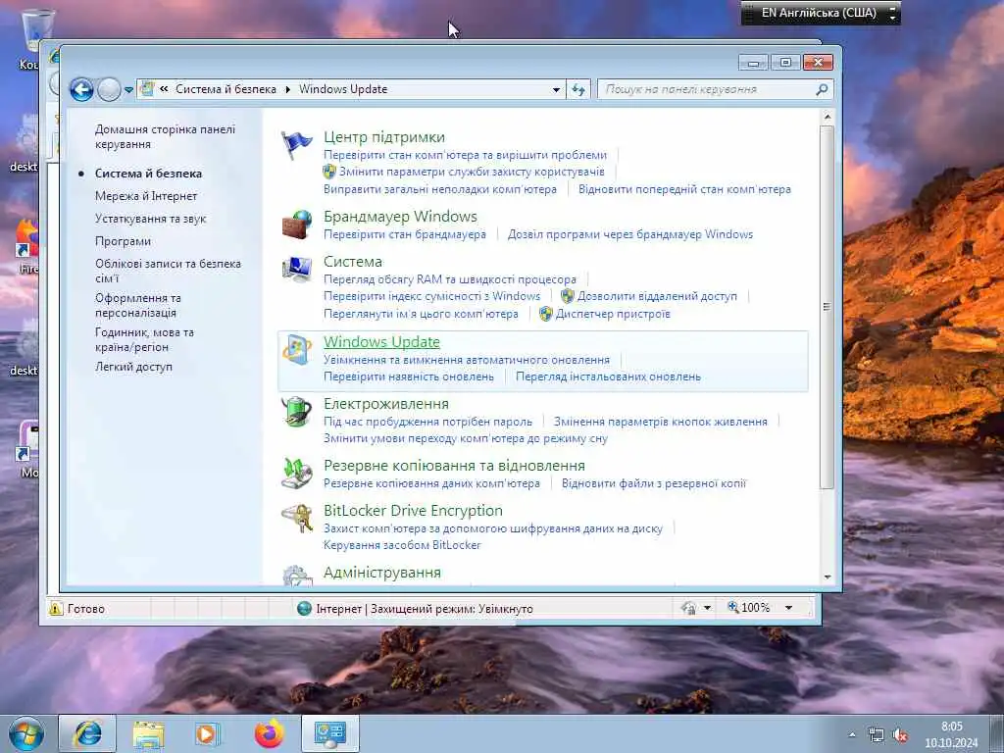Click the Windows Firewall brick wall icon
This screenshot has height=753, width=1004.
click(296, 225)
